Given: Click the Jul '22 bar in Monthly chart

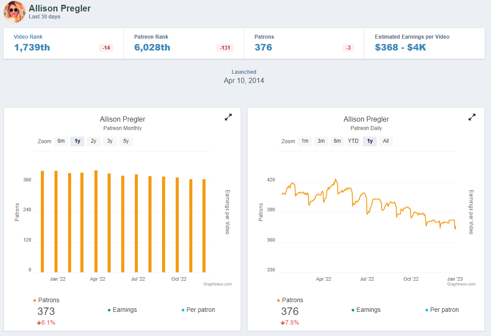Looking at the screenshot, I should [x=136, y=223].
